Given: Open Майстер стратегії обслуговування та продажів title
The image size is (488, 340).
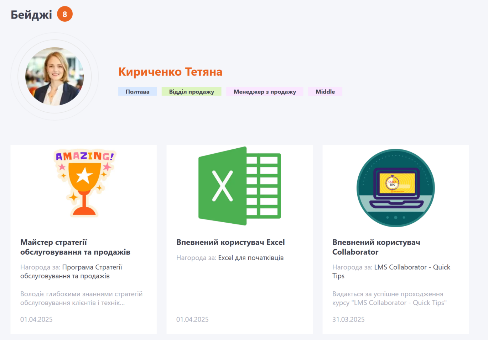Looking at the screenshot, I should (75, 247).
